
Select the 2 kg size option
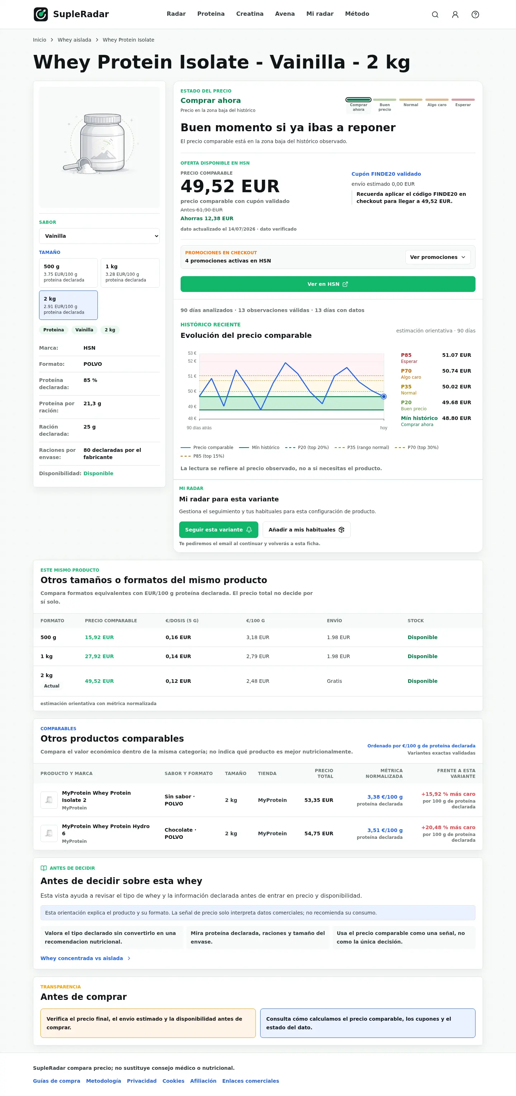point(68,305)
